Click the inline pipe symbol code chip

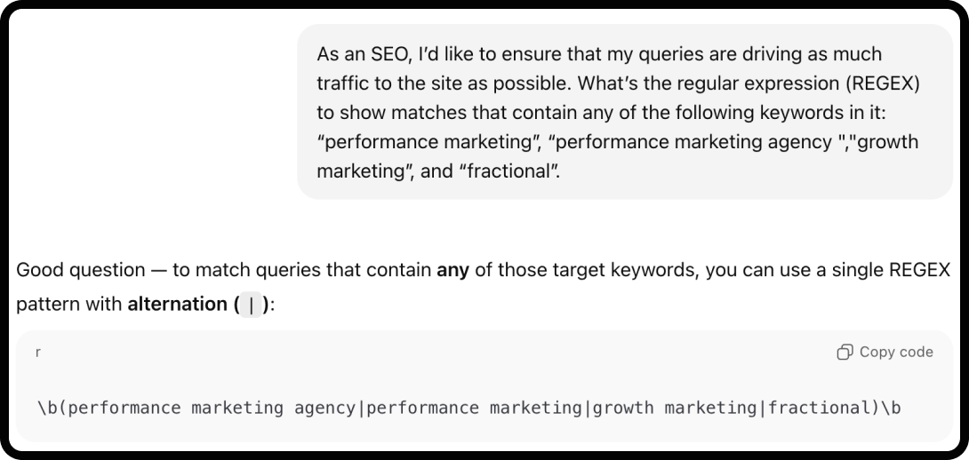[x=251, y=305]
